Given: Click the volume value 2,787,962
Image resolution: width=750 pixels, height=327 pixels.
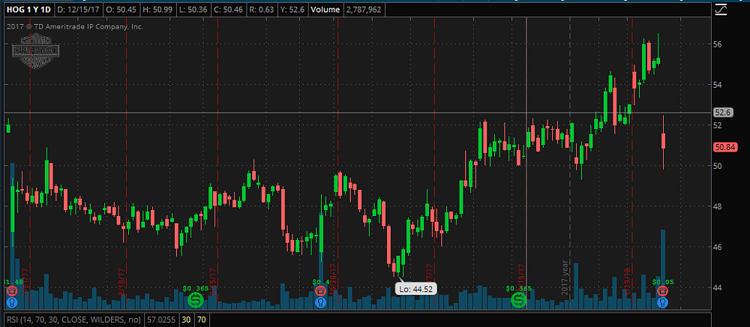Looking at the screenshot, I should [x=362, y=10].
